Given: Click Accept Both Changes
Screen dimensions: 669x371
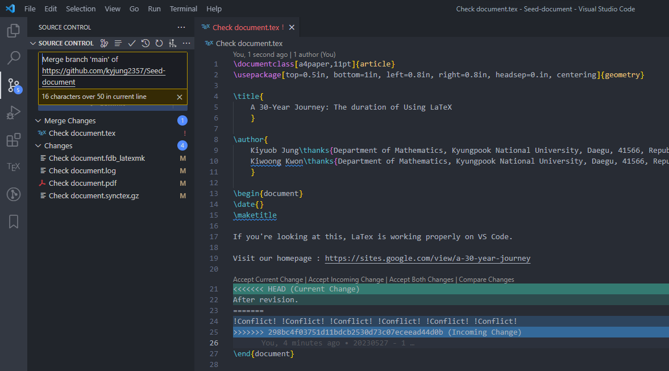Looking at the screenshot, I should (421, 280).
